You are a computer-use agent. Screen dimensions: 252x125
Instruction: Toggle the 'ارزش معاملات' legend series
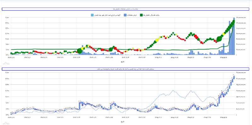coord(130,15)
